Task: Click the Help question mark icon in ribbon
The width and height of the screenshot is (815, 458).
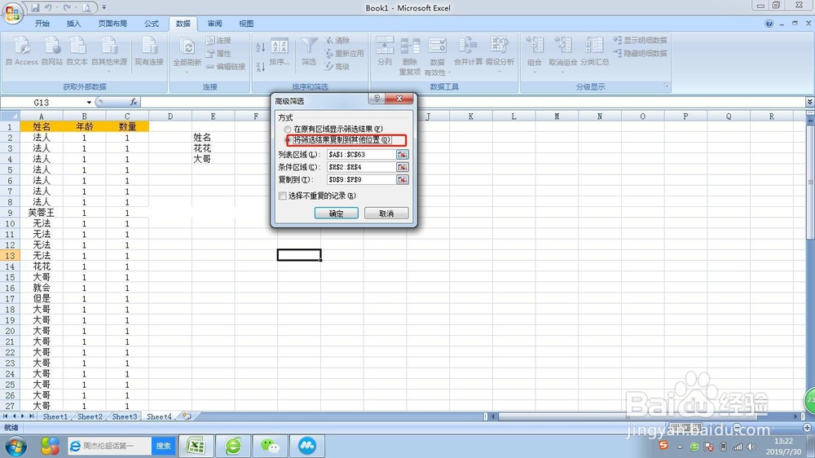Action: pyautogui.click(x=769, y=24)
